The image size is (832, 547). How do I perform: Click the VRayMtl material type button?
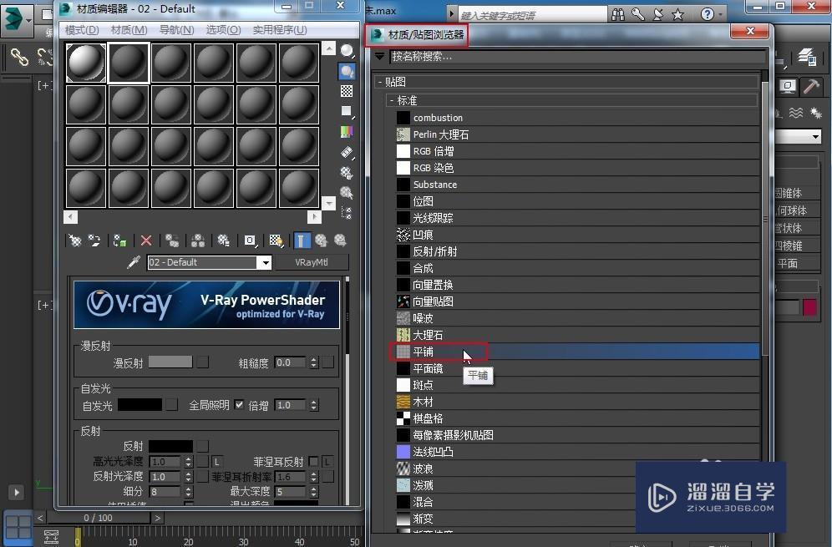point(312,262)
